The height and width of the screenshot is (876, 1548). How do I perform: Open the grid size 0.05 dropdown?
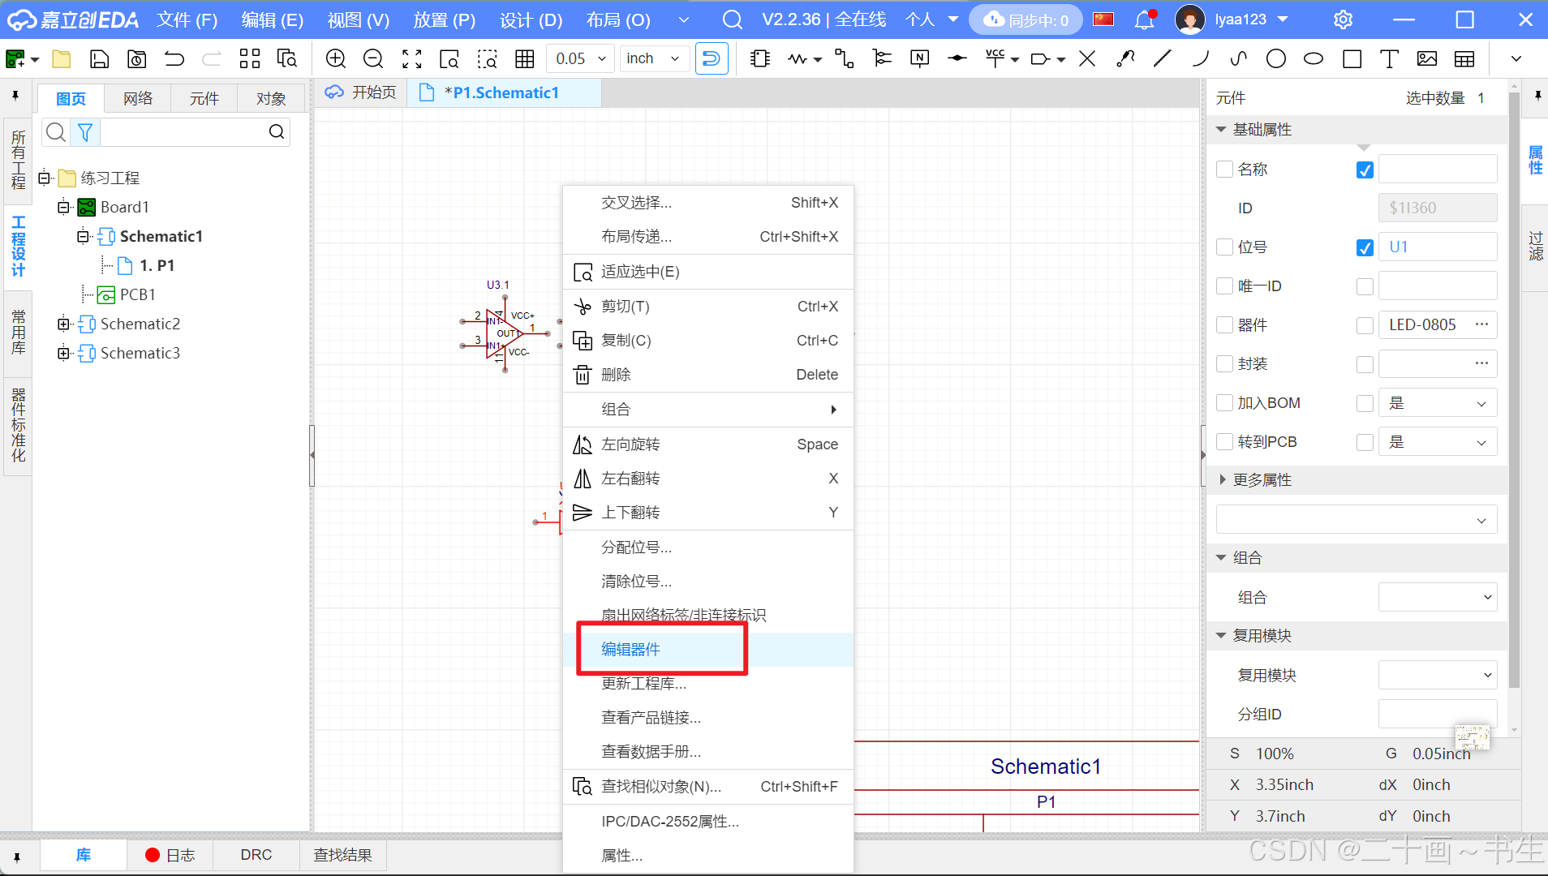[580, 58]
